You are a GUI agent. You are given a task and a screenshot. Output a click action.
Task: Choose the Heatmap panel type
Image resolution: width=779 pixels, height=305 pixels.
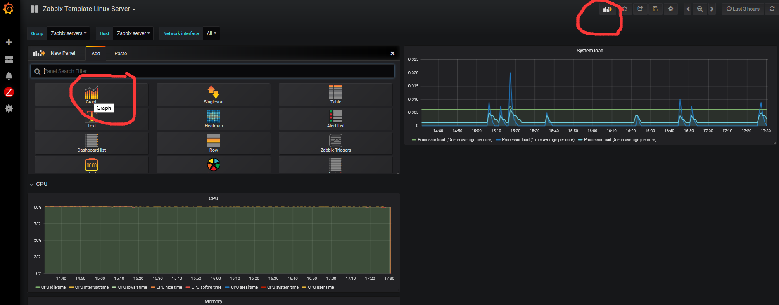click(214, 119)
